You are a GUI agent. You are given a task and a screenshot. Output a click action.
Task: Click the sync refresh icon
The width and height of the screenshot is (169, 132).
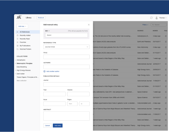coord(151,18)
